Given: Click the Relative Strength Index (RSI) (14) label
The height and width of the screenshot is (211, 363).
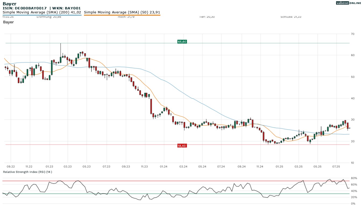Looking at the screenshot, I should click(x=27, y=172).
